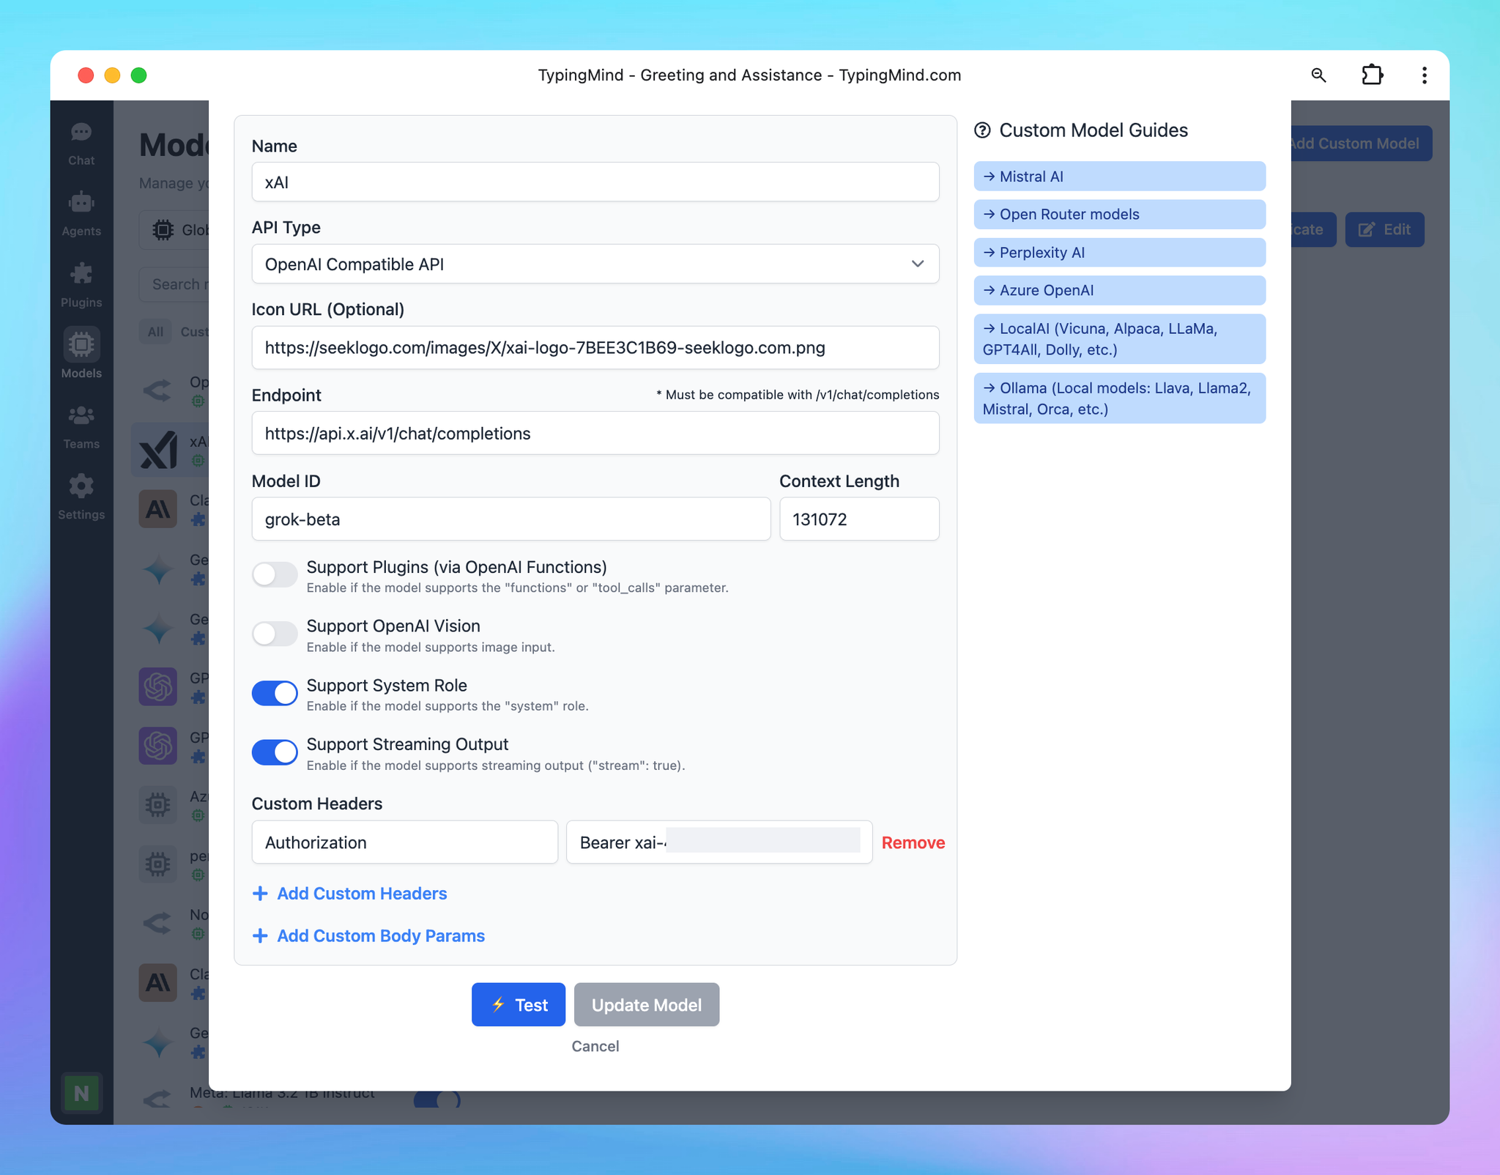Open the Teams section in sidebar
This screenshot has height=1175, width=1500.
click(81, 427)
